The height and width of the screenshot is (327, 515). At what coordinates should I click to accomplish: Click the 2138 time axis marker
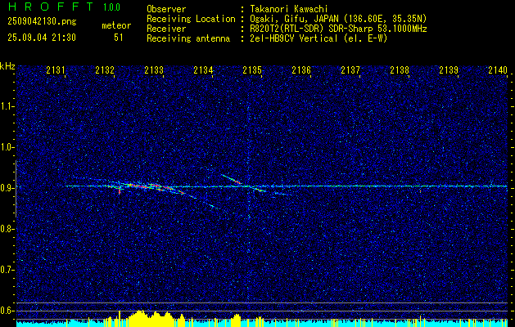[400, 69]
